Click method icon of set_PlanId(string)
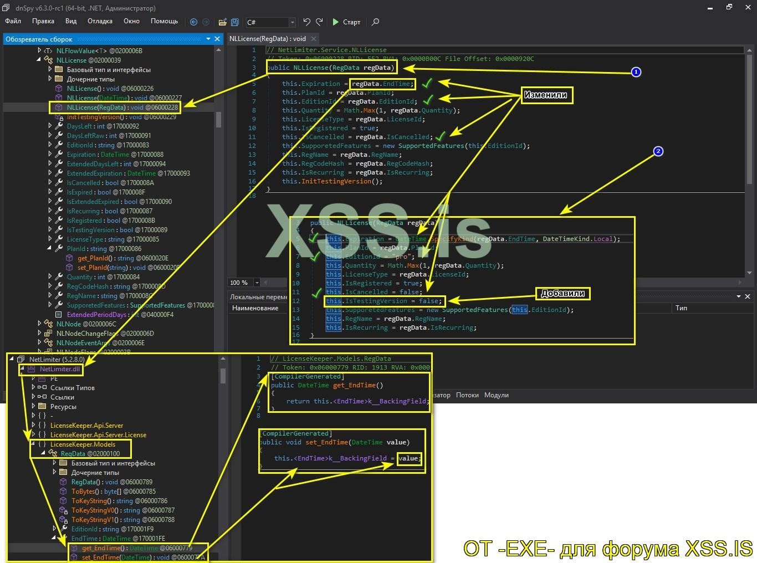 pyautogui.click(x=70, y=268)
